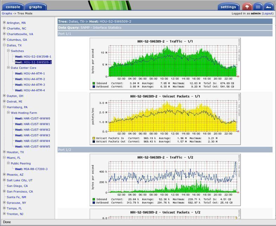Click green Inbound legend swatch on Traffic 1/2

pos(94,199)
